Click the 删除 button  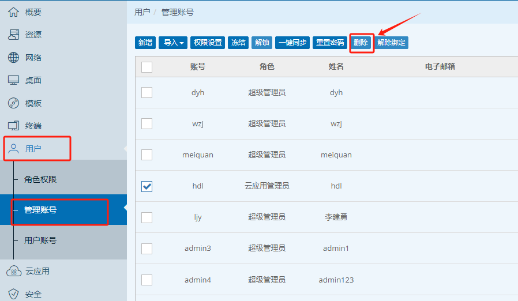click(x=361, y=43)
